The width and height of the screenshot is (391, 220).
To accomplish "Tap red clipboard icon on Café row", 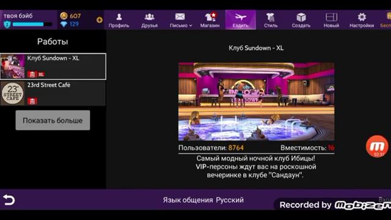I will [32, 101].
